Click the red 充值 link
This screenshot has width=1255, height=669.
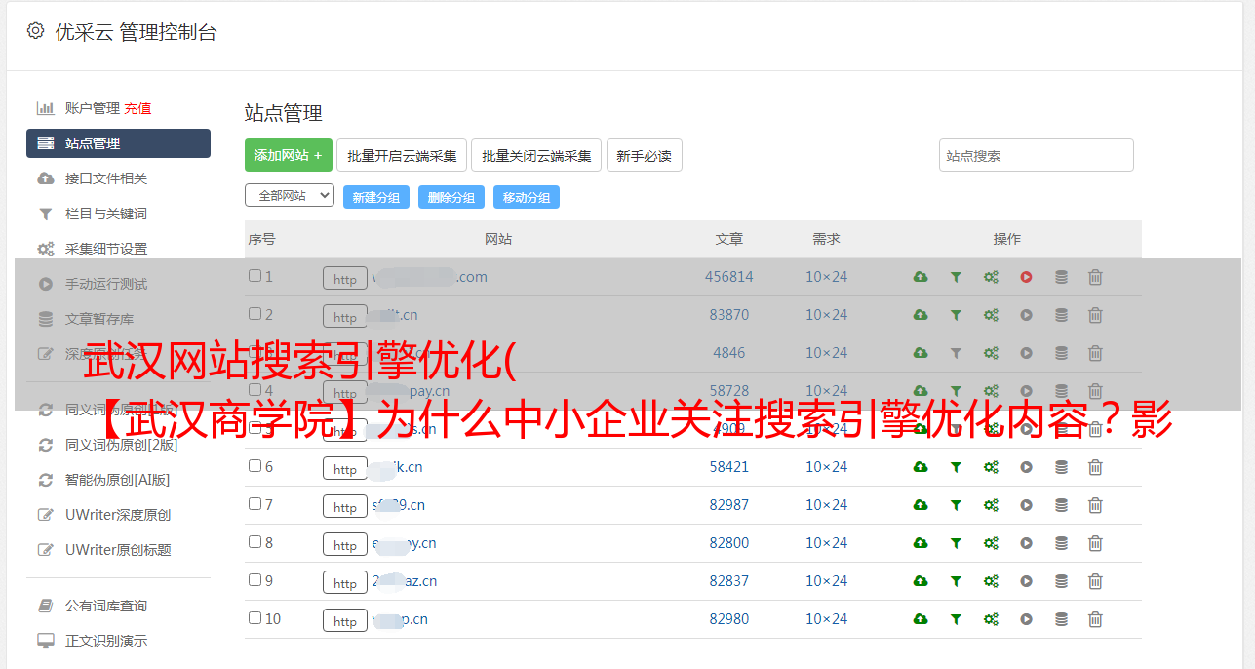coord(137,108)
